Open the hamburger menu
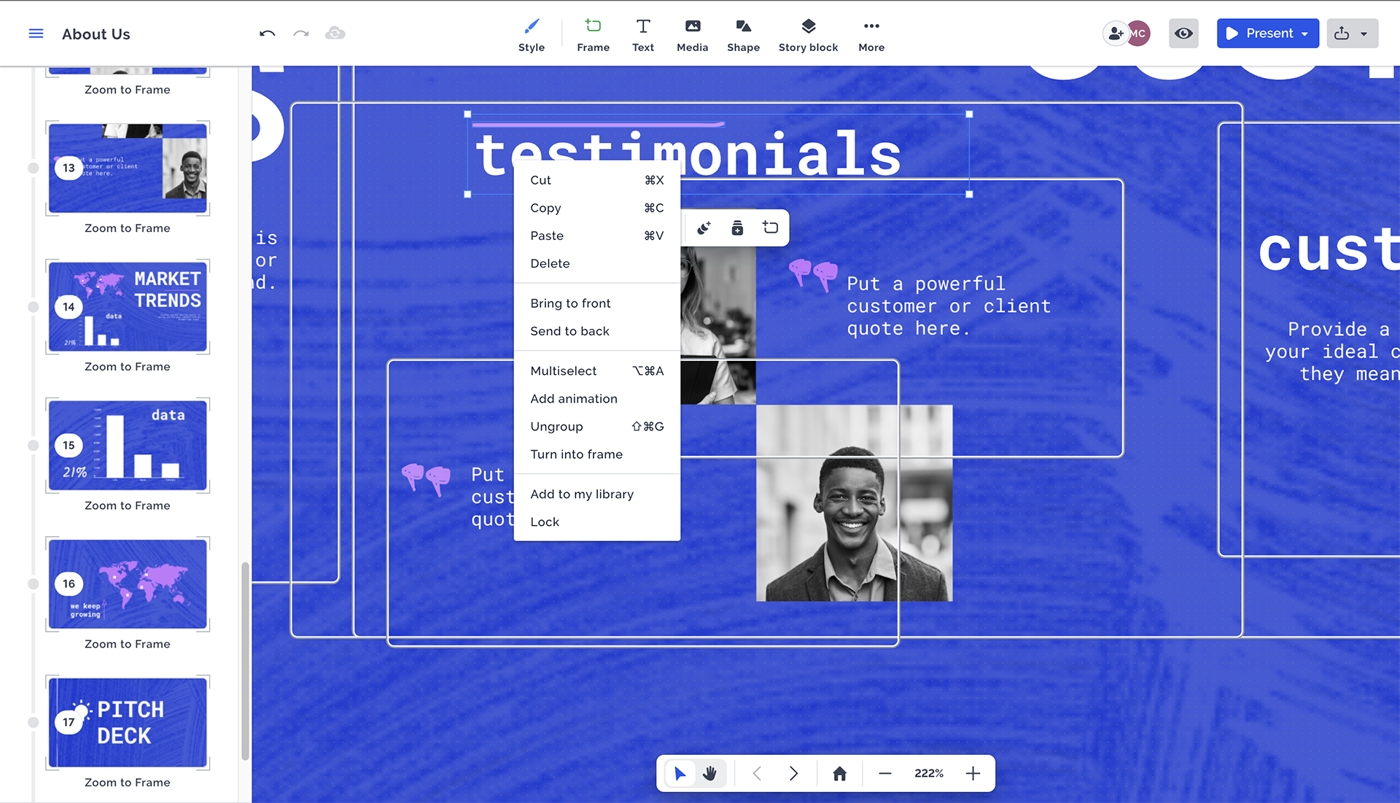1400x803 pixels. 36,34
